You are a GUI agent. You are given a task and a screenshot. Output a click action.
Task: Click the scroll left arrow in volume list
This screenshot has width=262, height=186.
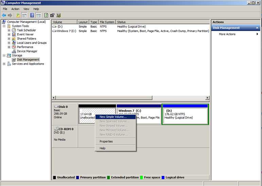54,98
